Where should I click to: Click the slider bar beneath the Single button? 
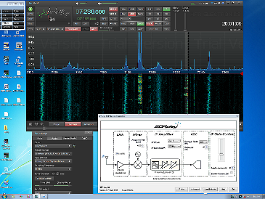click(62, 128)
